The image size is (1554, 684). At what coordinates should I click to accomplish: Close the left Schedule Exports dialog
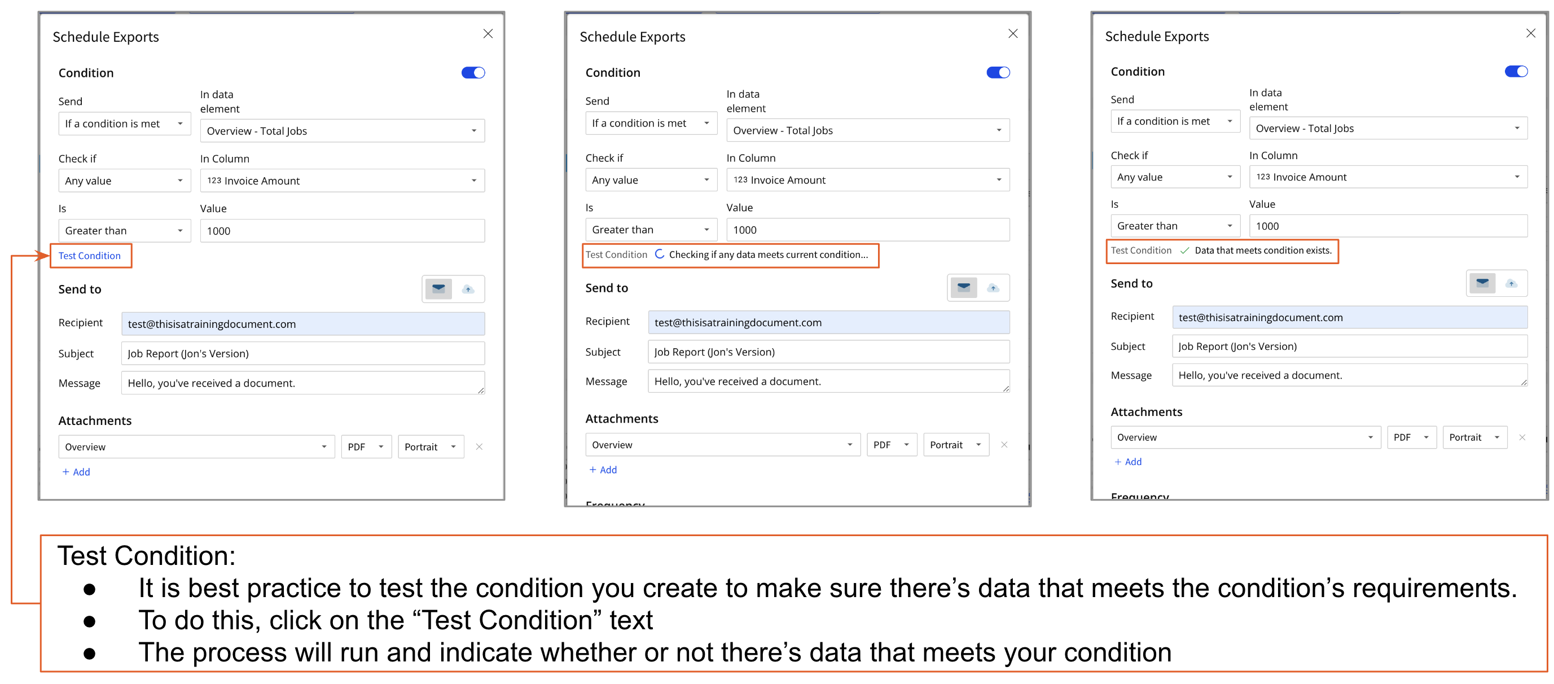click(488, 34)
